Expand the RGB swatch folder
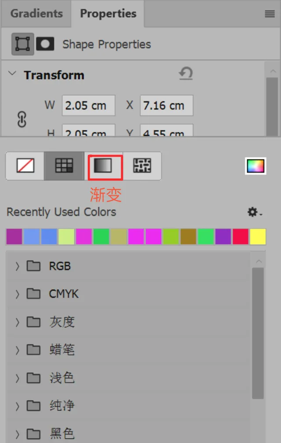Viewport: 281px width, 443px height. pos(18,266)
